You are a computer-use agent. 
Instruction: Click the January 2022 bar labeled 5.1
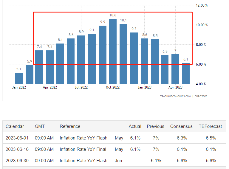pyautogui.click(x=19, y=78)
